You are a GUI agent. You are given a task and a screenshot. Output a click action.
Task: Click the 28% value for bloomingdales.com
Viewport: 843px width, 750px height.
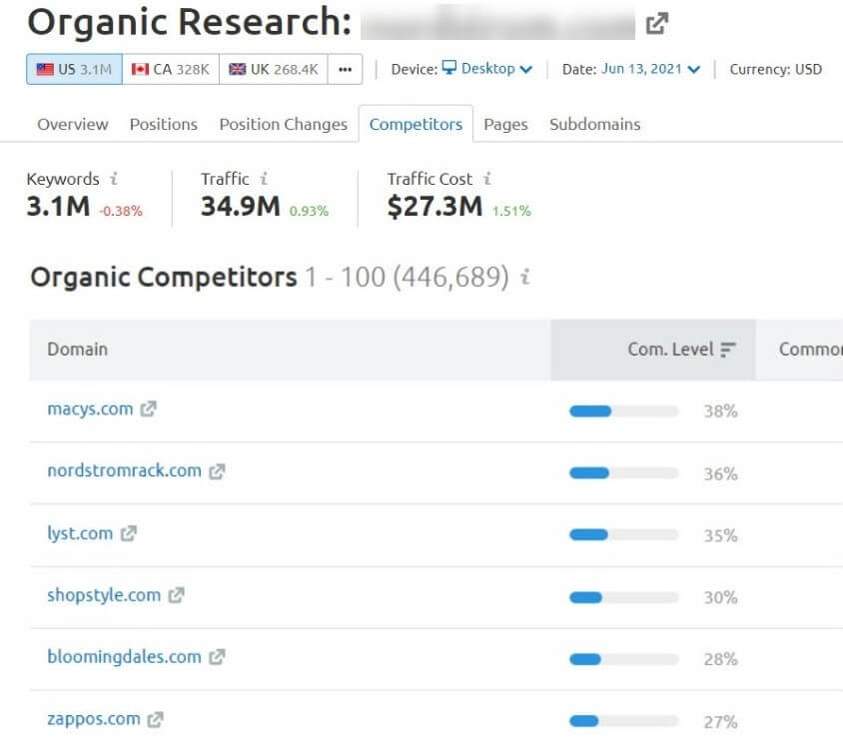720,659
